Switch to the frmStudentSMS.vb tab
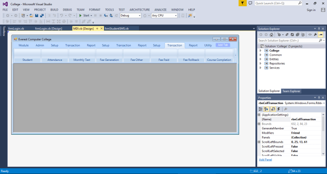Viewport: 327px width, 174px height. pos(116,28)
